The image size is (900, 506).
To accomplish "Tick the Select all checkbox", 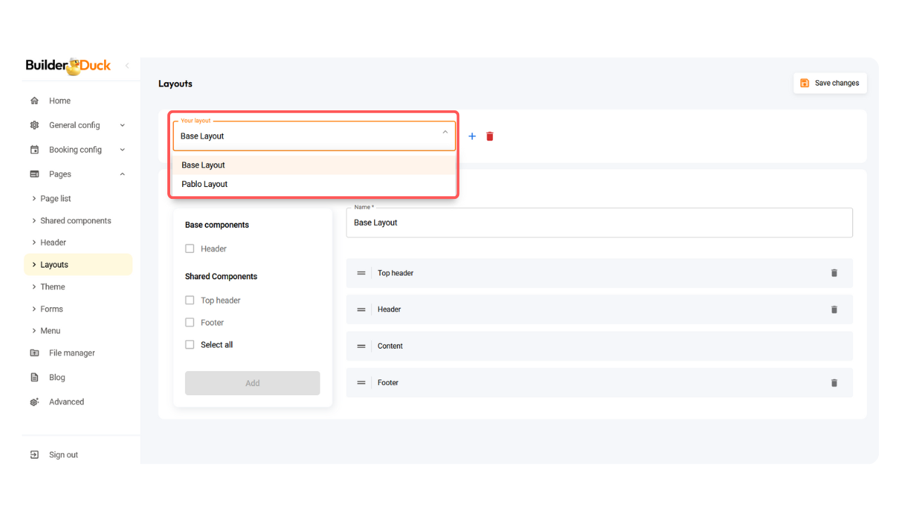I will click(190, 344).
